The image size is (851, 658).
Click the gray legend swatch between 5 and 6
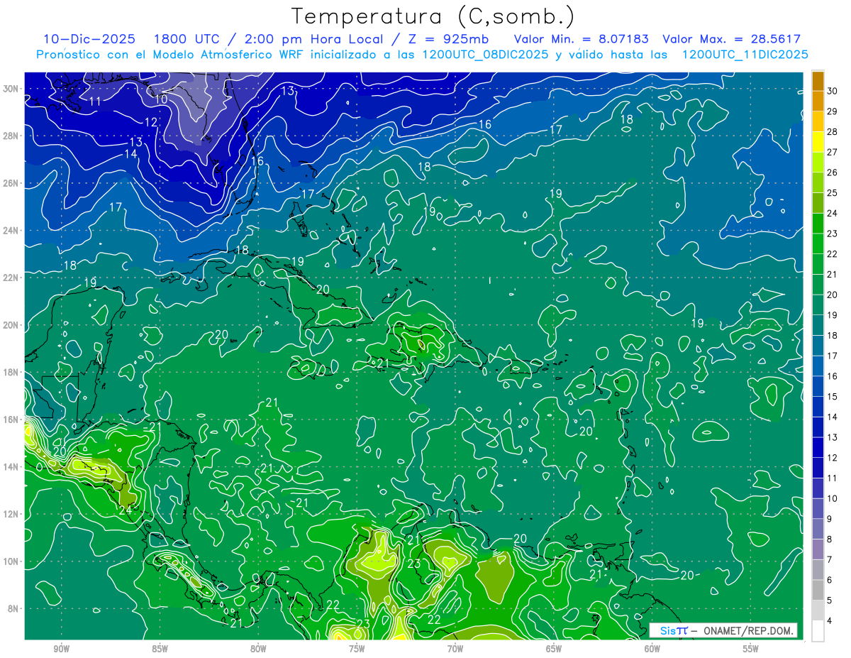pyautogui.click(x=818, y=590)
